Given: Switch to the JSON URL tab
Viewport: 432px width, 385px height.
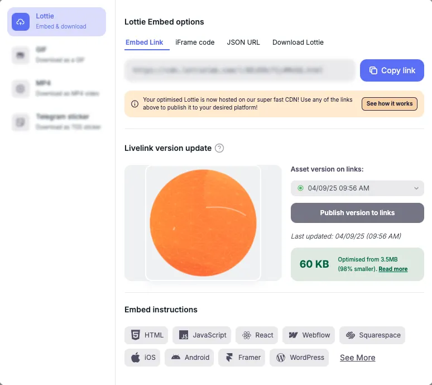Looking at the screenshot, I should click(243, 42).
